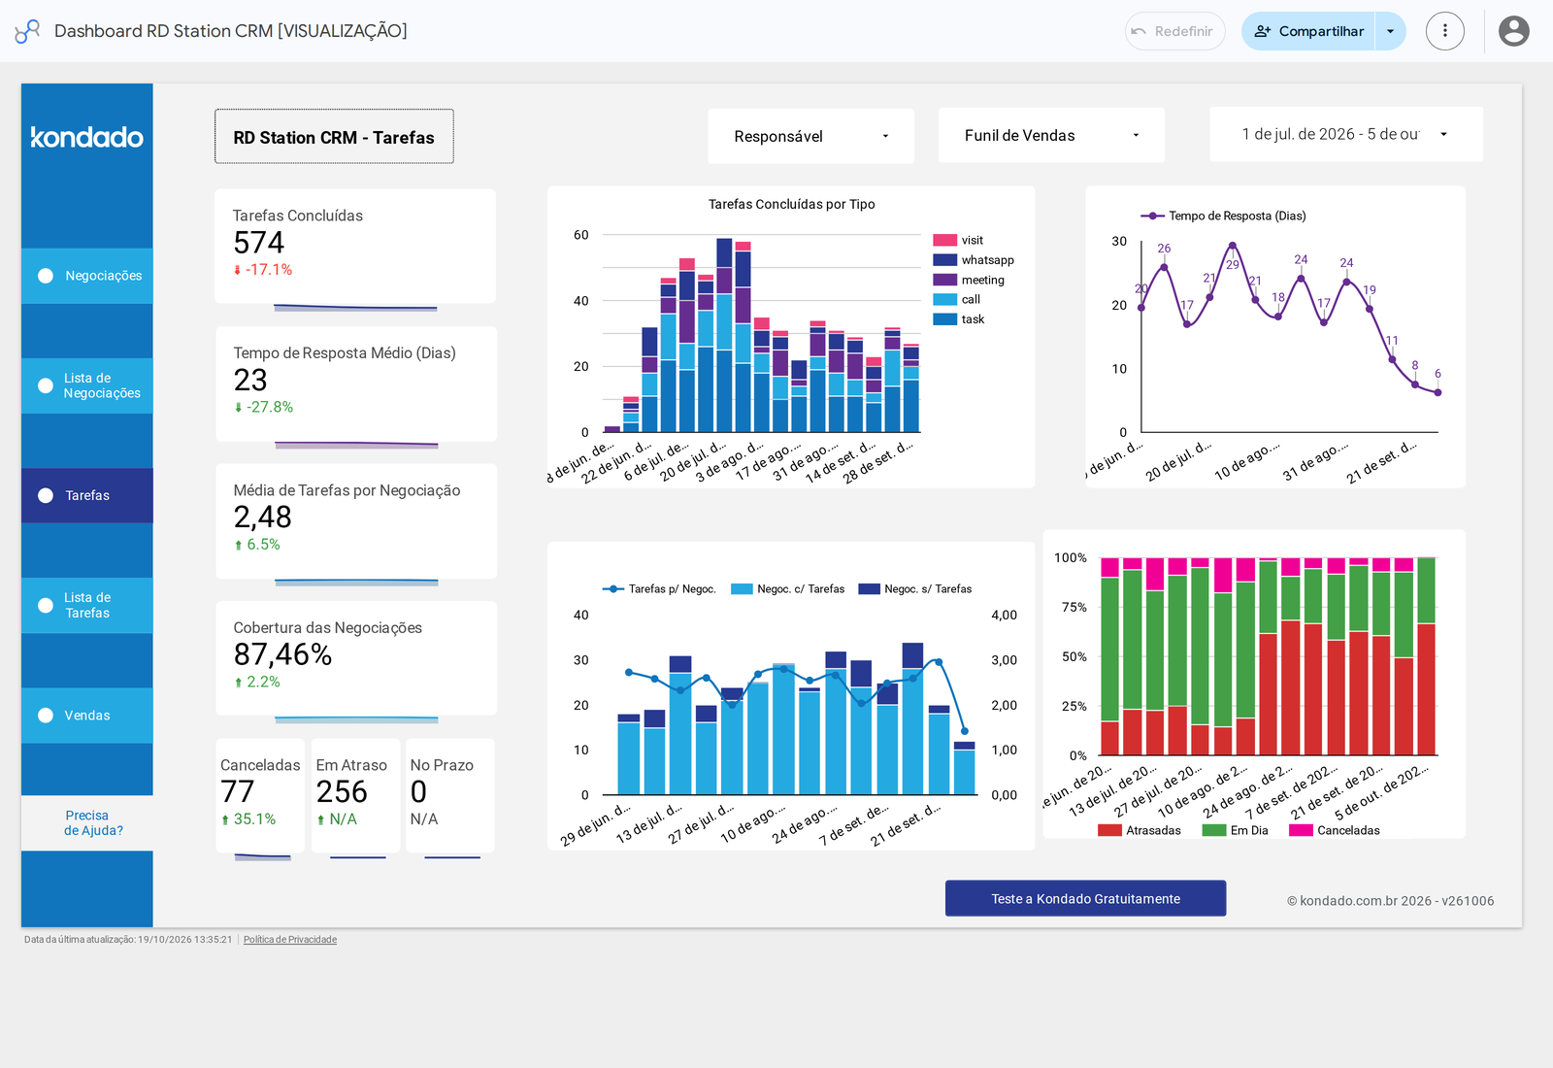Screen dimensions: 1553x1068
Task: Open the Vendas sidebar page
Action: coord(87,716)
